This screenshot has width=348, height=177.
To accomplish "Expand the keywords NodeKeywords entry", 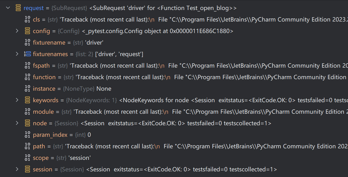I will click(x=17, y=100).
